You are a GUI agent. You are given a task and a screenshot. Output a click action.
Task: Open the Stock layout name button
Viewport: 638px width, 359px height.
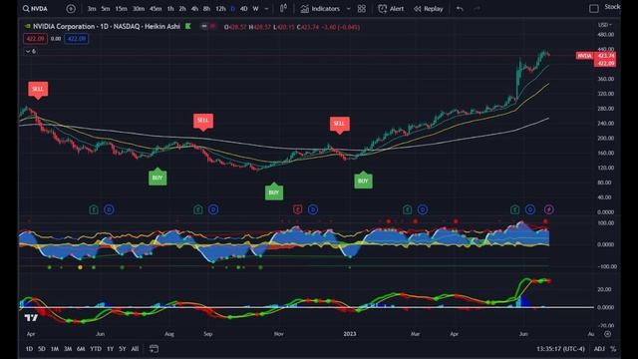pos(612,7)
